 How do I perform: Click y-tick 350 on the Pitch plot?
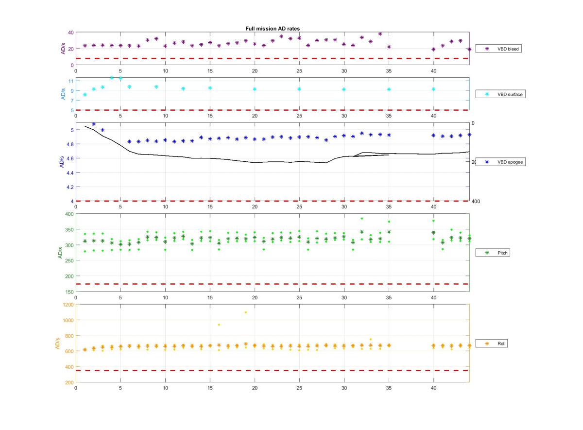click(x=69, y=229)
